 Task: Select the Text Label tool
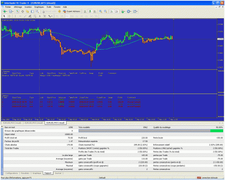pos(45,16)
